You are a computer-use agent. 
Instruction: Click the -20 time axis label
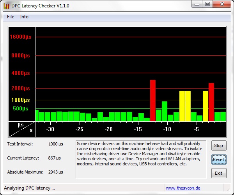(109, 129)
